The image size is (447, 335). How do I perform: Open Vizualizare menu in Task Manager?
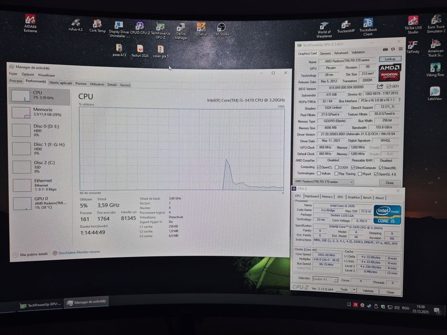click(x=46, y=75)
